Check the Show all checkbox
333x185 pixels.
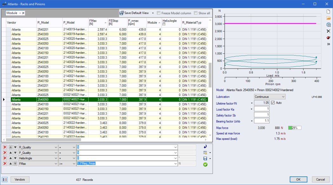(x=196, y=13)
